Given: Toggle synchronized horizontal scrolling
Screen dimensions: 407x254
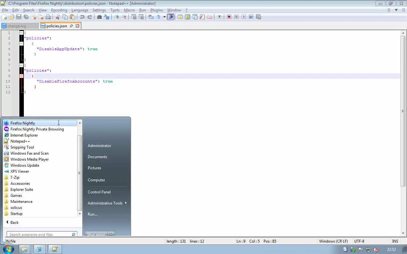Looking at the screenshot, I should tap(141, 17).
